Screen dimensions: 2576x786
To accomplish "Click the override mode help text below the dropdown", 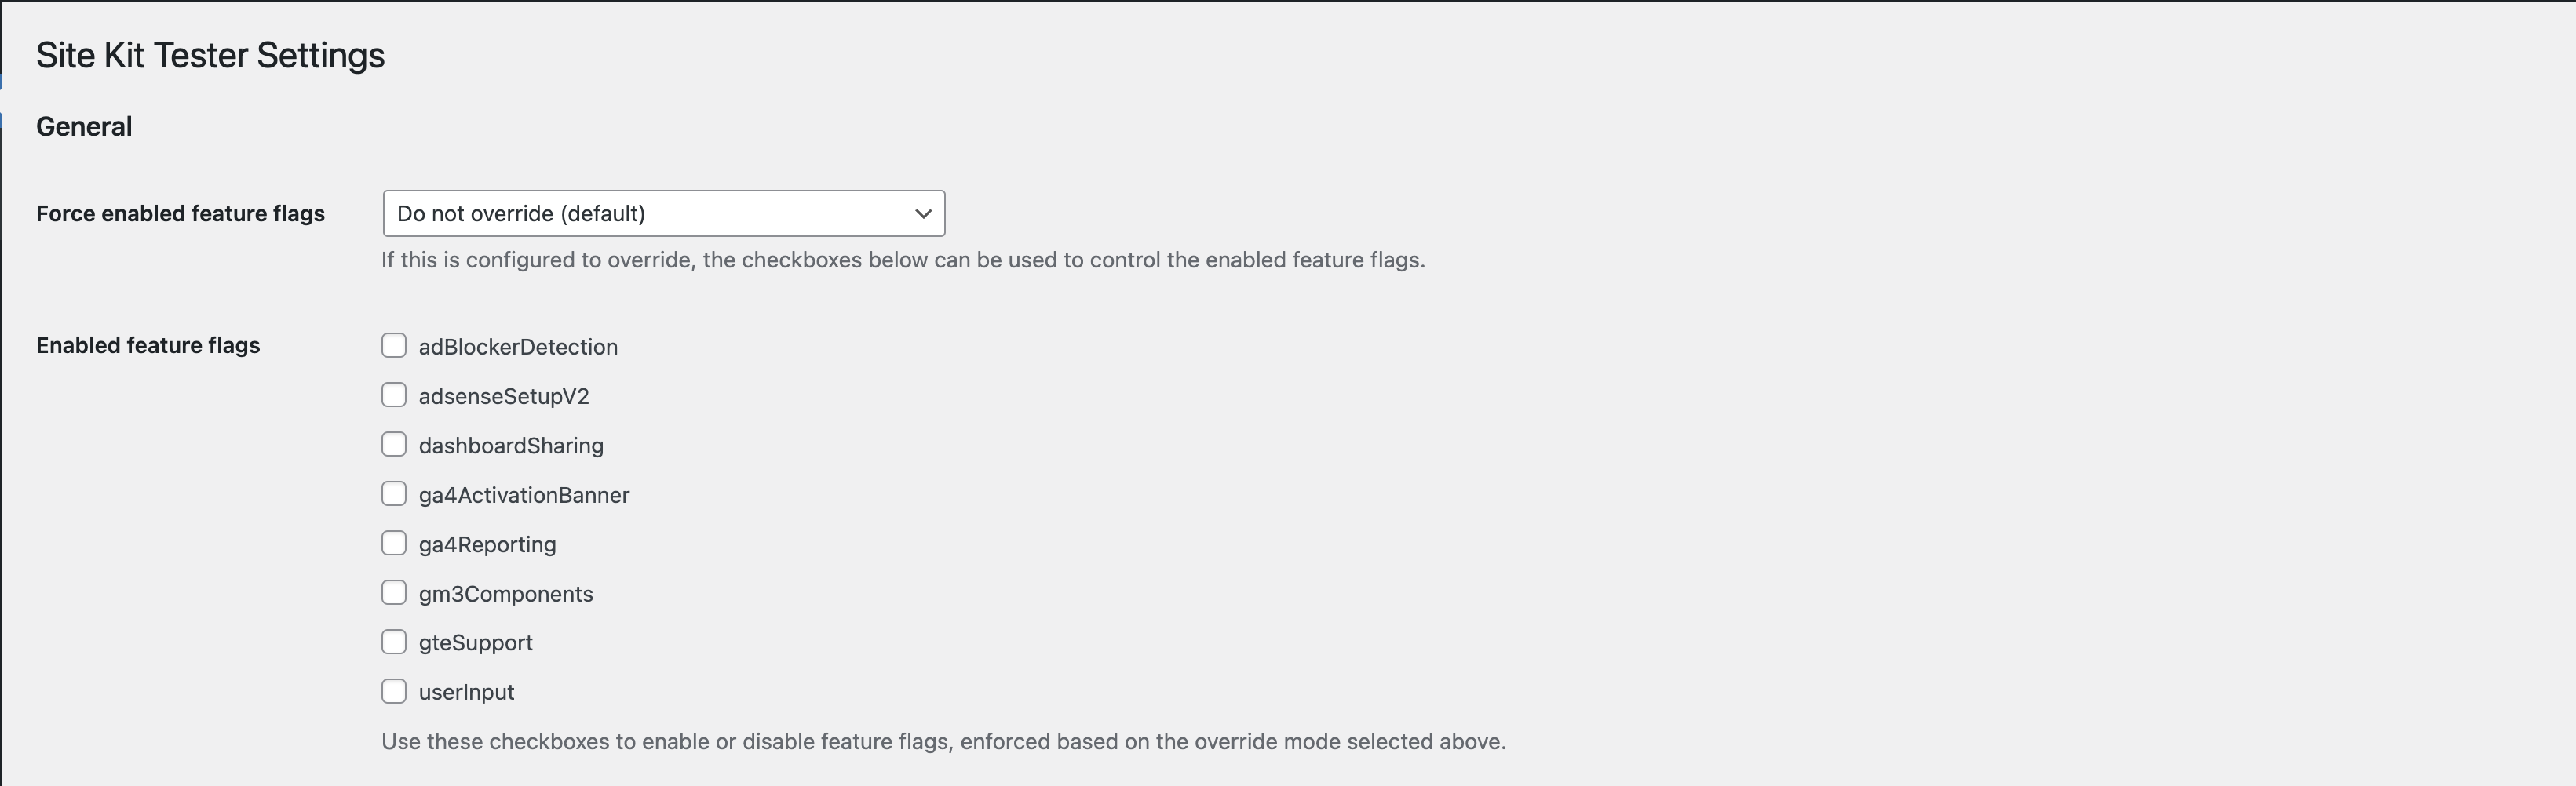I will point(903,260).
